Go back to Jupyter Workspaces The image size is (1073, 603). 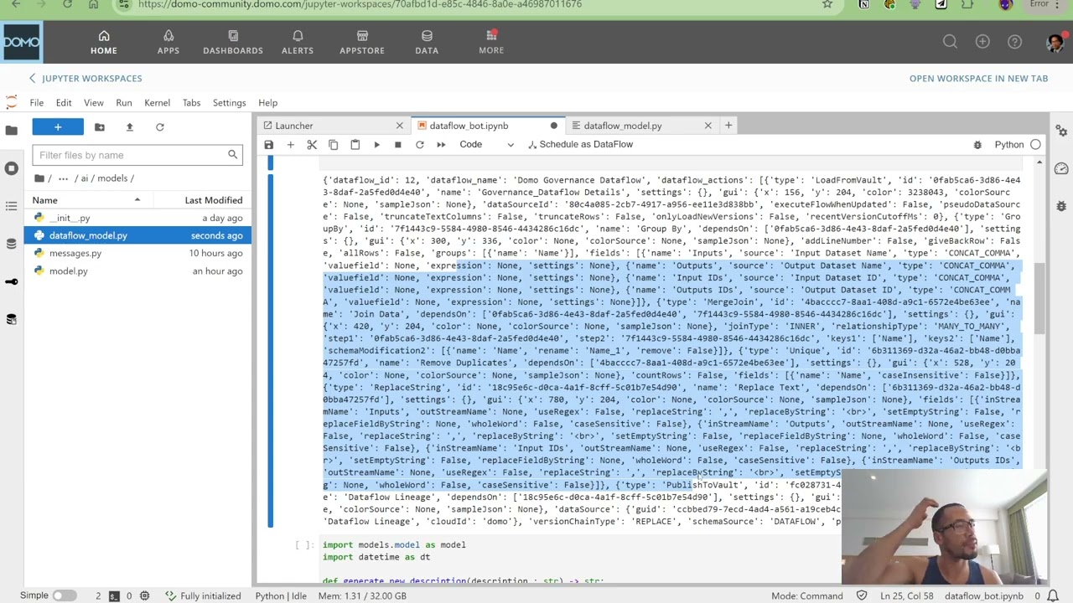point(86,78)
